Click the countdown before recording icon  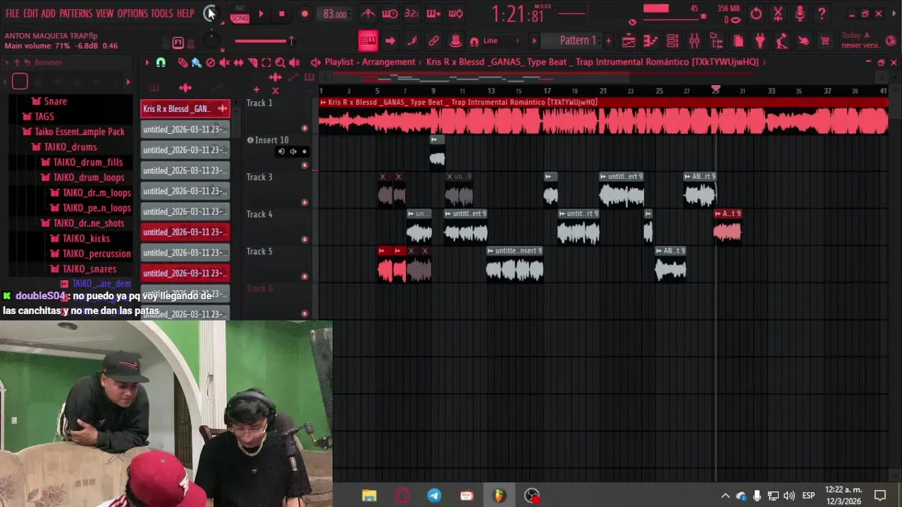click(x=412, y=13)
